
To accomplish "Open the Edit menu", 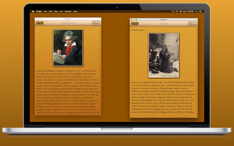I will [x=50, y=11].
